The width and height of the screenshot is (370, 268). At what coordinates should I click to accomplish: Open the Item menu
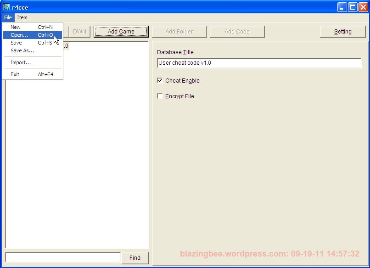point(22,17)
